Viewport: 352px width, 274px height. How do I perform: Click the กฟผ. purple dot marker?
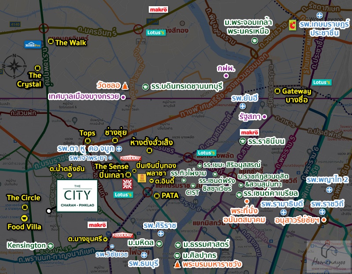226,76
